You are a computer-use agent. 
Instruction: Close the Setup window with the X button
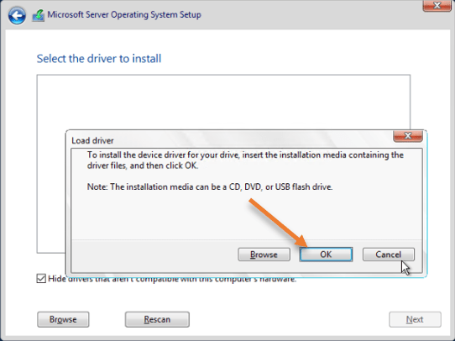pos(437,6)
